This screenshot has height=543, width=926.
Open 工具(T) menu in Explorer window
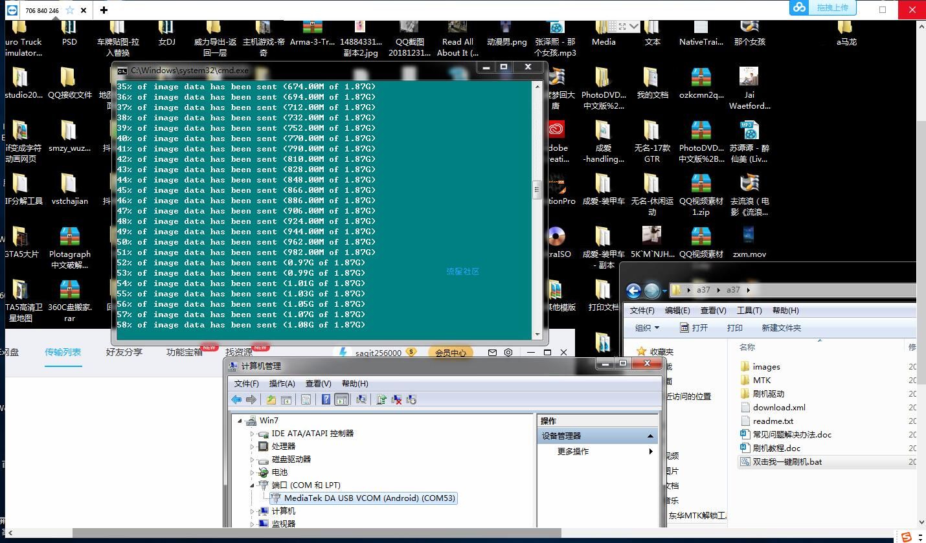[749, 311]
